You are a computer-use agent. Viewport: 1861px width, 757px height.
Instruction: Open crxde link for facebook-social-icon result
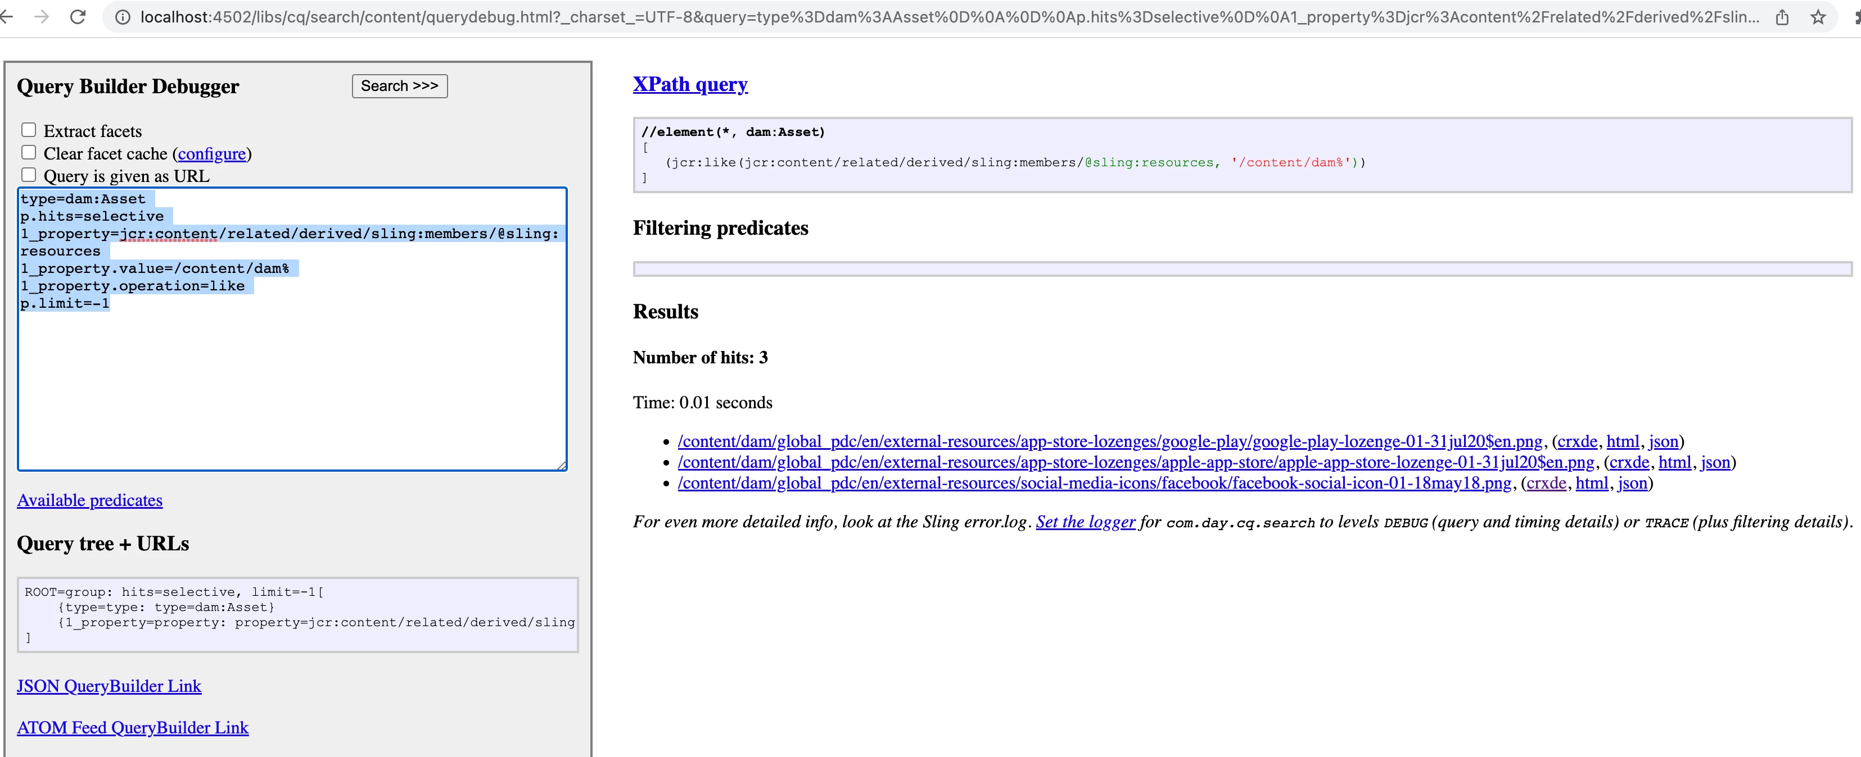pos(1546,483)
